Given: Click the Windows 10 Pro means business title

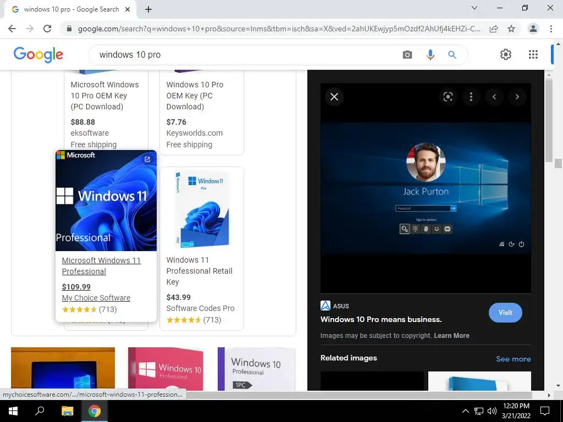Looking at the screenshot, I should [x=381, y=319].
